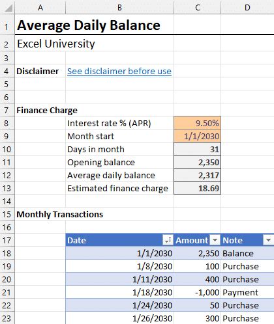This screenshot has height=324, width=274.
Task: Select the 1/8/2030 date cell
Action: point(119,266)
